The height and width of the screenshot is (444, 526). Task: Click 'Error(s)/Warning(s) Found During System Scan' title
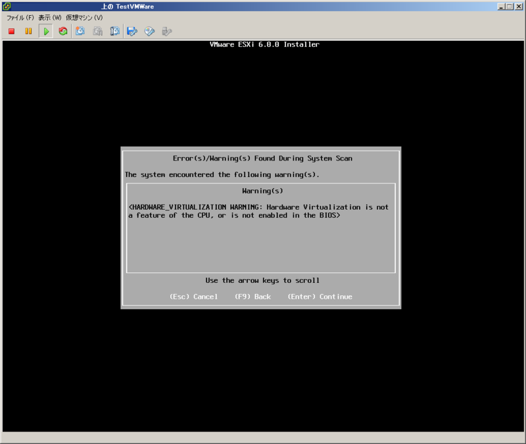[262, 159]
